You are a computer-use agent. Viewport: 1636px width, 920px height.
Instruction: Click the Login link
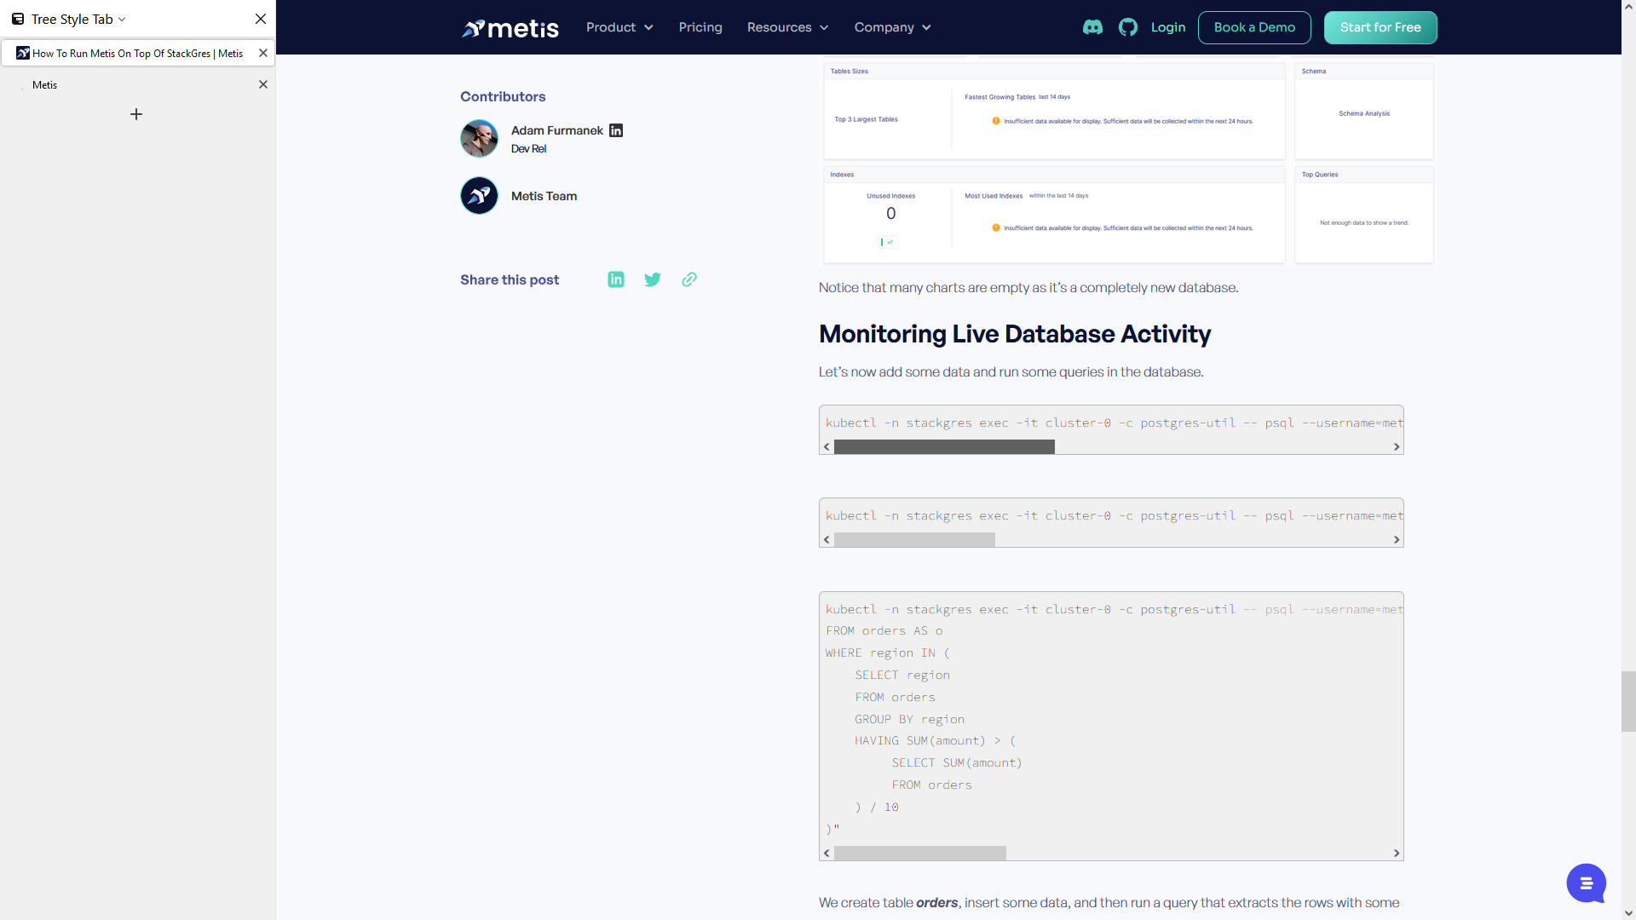click(1168, 27)
